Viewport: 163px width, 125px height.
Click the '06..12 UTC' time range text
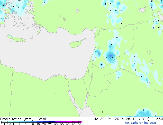click(135, 119)
